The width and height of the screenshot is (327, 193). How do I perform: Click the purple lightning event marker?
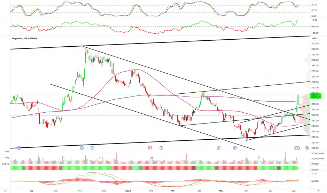299,148
